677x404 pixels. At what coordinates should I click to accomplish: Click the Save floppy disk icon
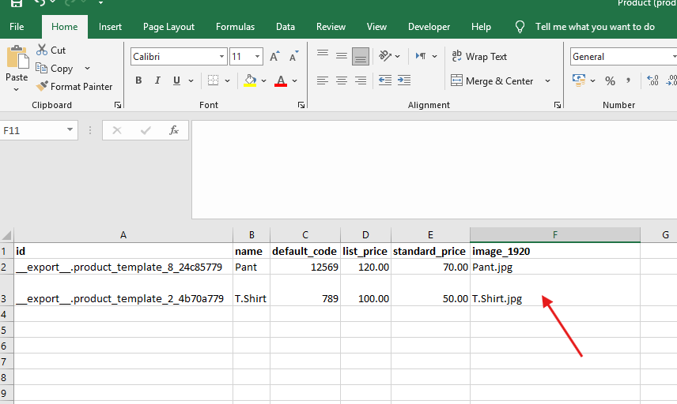[x=17, y=3]
